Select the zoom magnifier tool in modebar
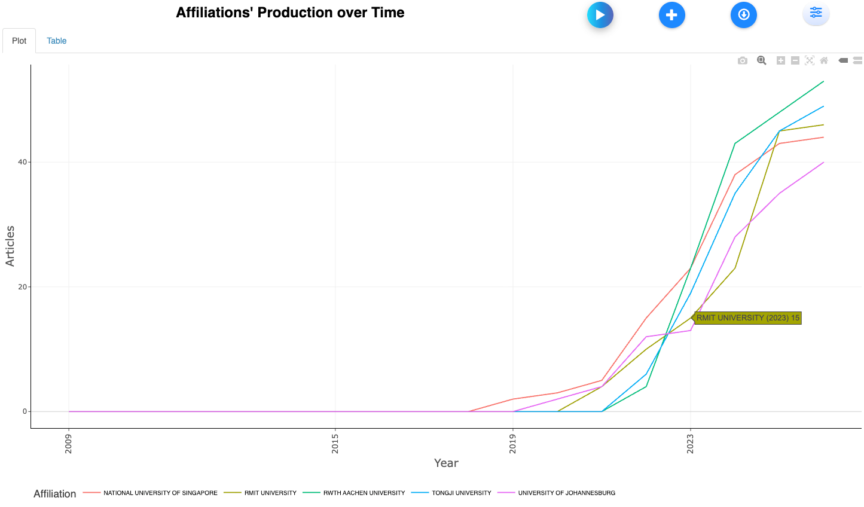 (x=761, y=60)
